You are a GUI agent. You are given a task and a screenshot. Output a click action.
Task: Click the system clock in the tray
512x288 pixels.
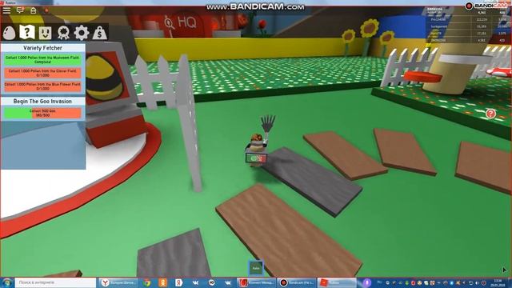coord(498,282)
